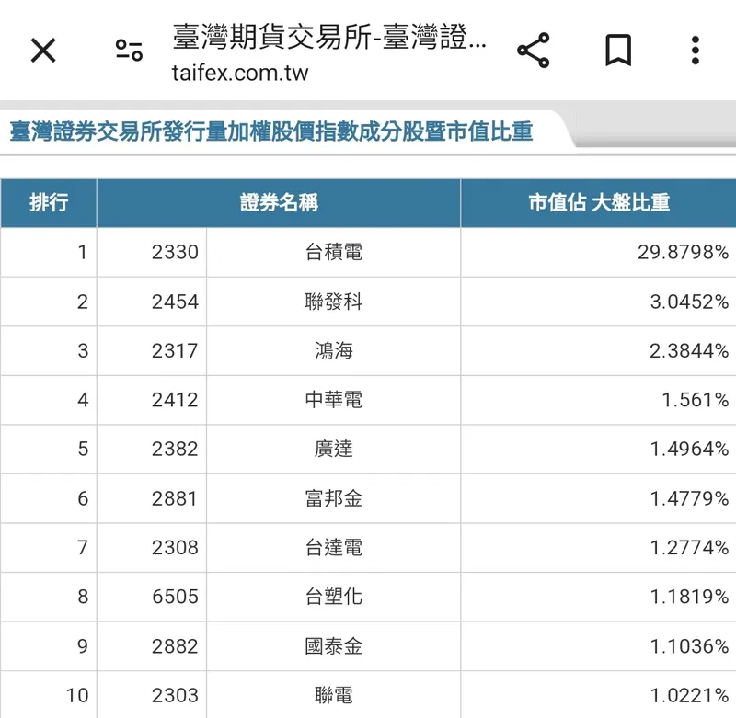Image resolution: width=736 pixels, height=718 pixels.
Task: Close the browser tab with X icon
Action: click(43, 51)
